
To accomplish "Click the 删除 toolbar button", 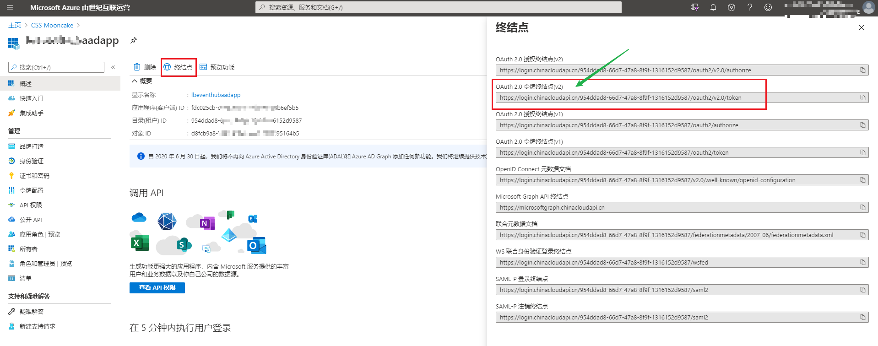I will click(145, 67).
